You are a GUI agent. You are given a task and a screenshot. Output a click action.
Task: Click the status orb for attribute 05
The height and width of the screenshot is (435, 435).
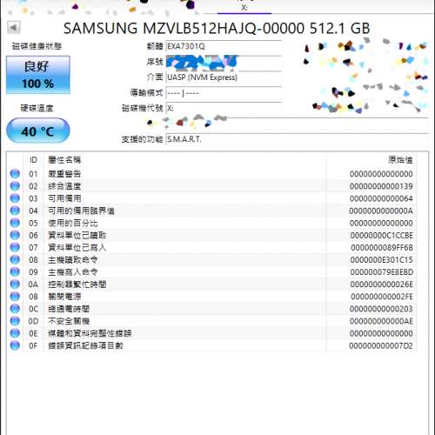(15, 223)
